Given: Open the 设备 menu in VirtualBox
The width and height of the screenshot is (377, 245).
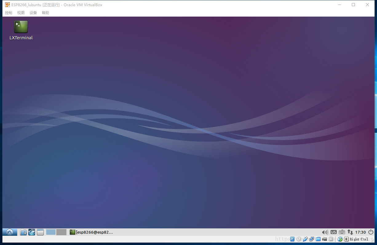Looking at the screenshot, I should coord(33,13).
